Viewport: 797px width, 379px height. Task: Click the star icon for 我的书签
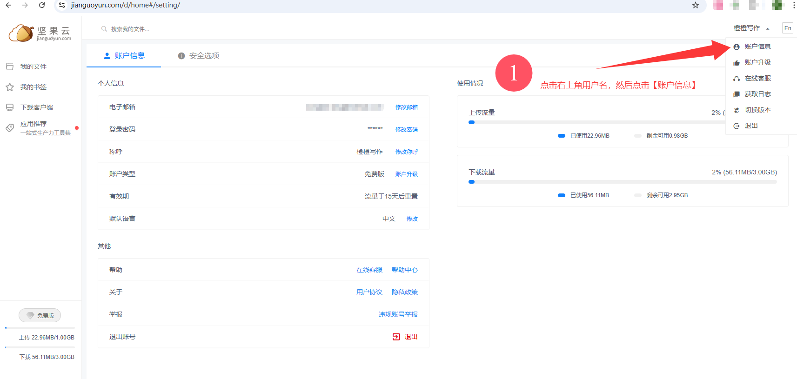pyautogui.click(x=10, y=87)
